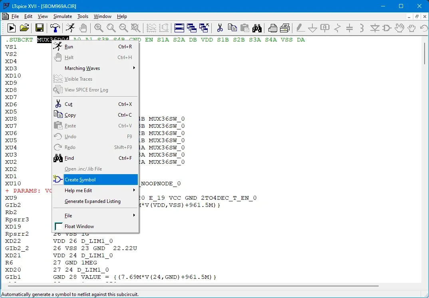Click the 22.22U value text

point(125,248)
